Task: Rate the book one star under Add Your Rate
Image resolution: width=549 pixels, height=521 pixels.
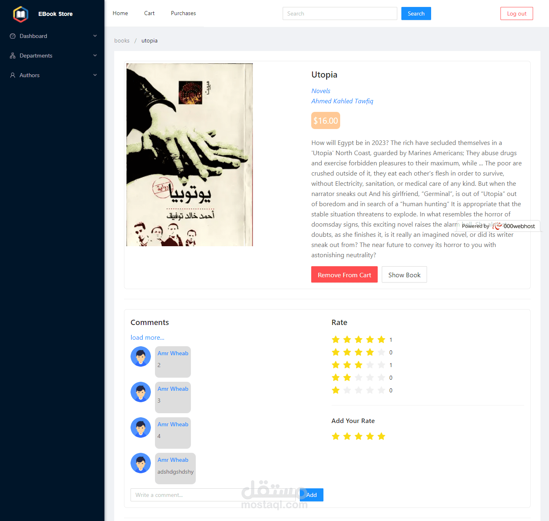Action: 336,436
